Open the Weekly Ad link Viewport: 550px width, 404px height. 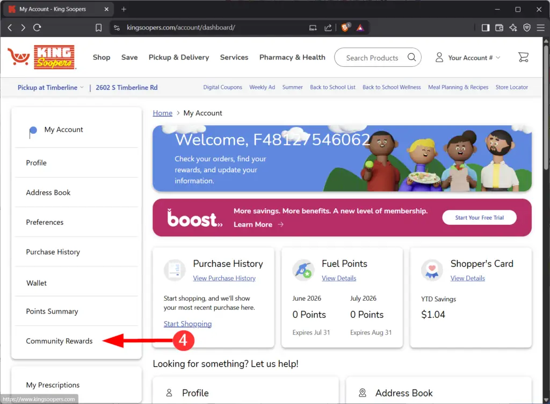click(x=262, y=87)
